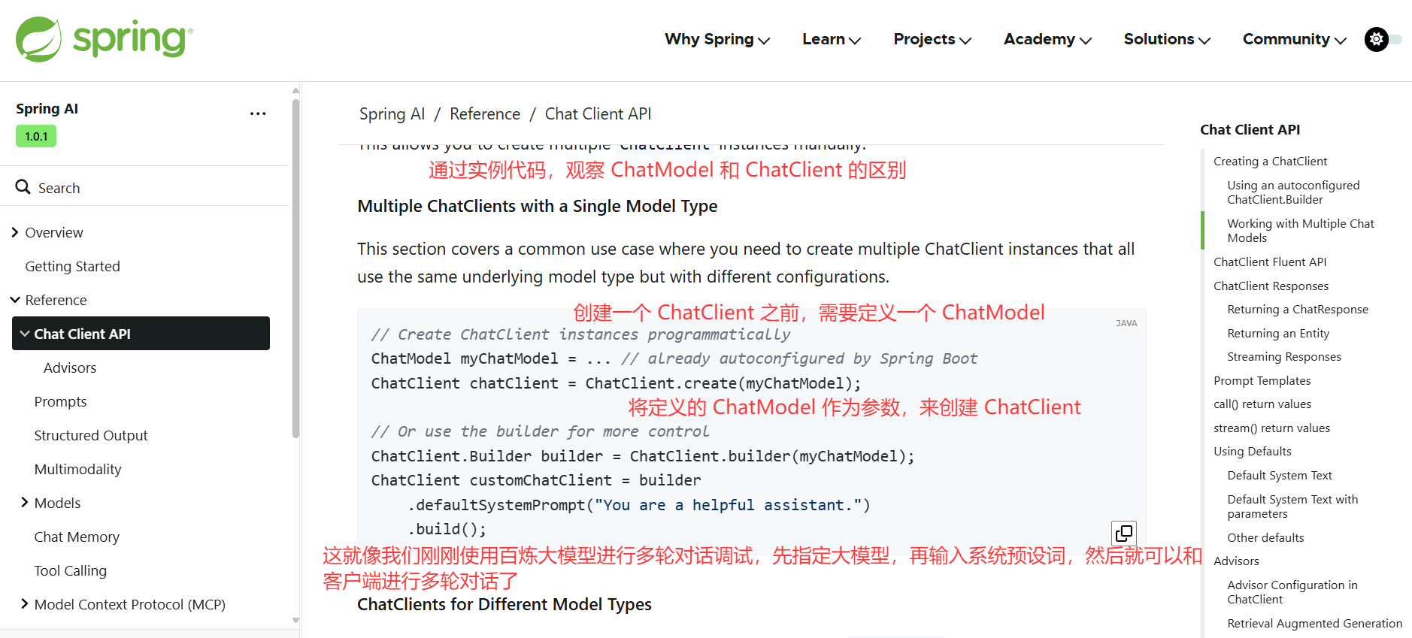
Task: Open the Community navigation menu
Action: point(1293,39)
